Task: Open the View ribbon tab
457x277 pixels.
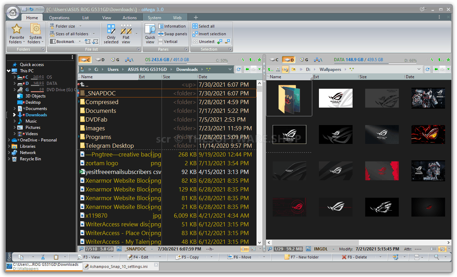Action: (107, 18)
